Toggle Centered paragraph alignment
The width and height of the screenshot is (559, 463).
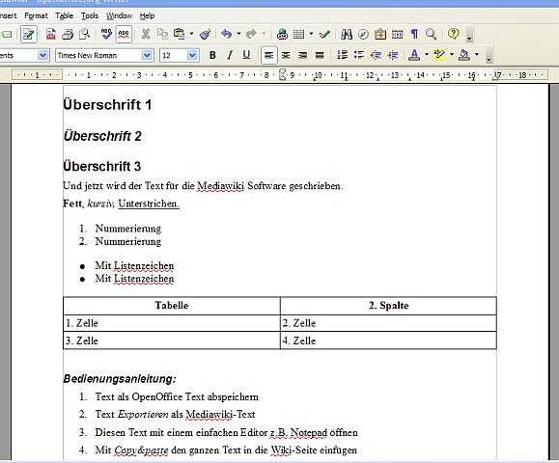(286, 55)
